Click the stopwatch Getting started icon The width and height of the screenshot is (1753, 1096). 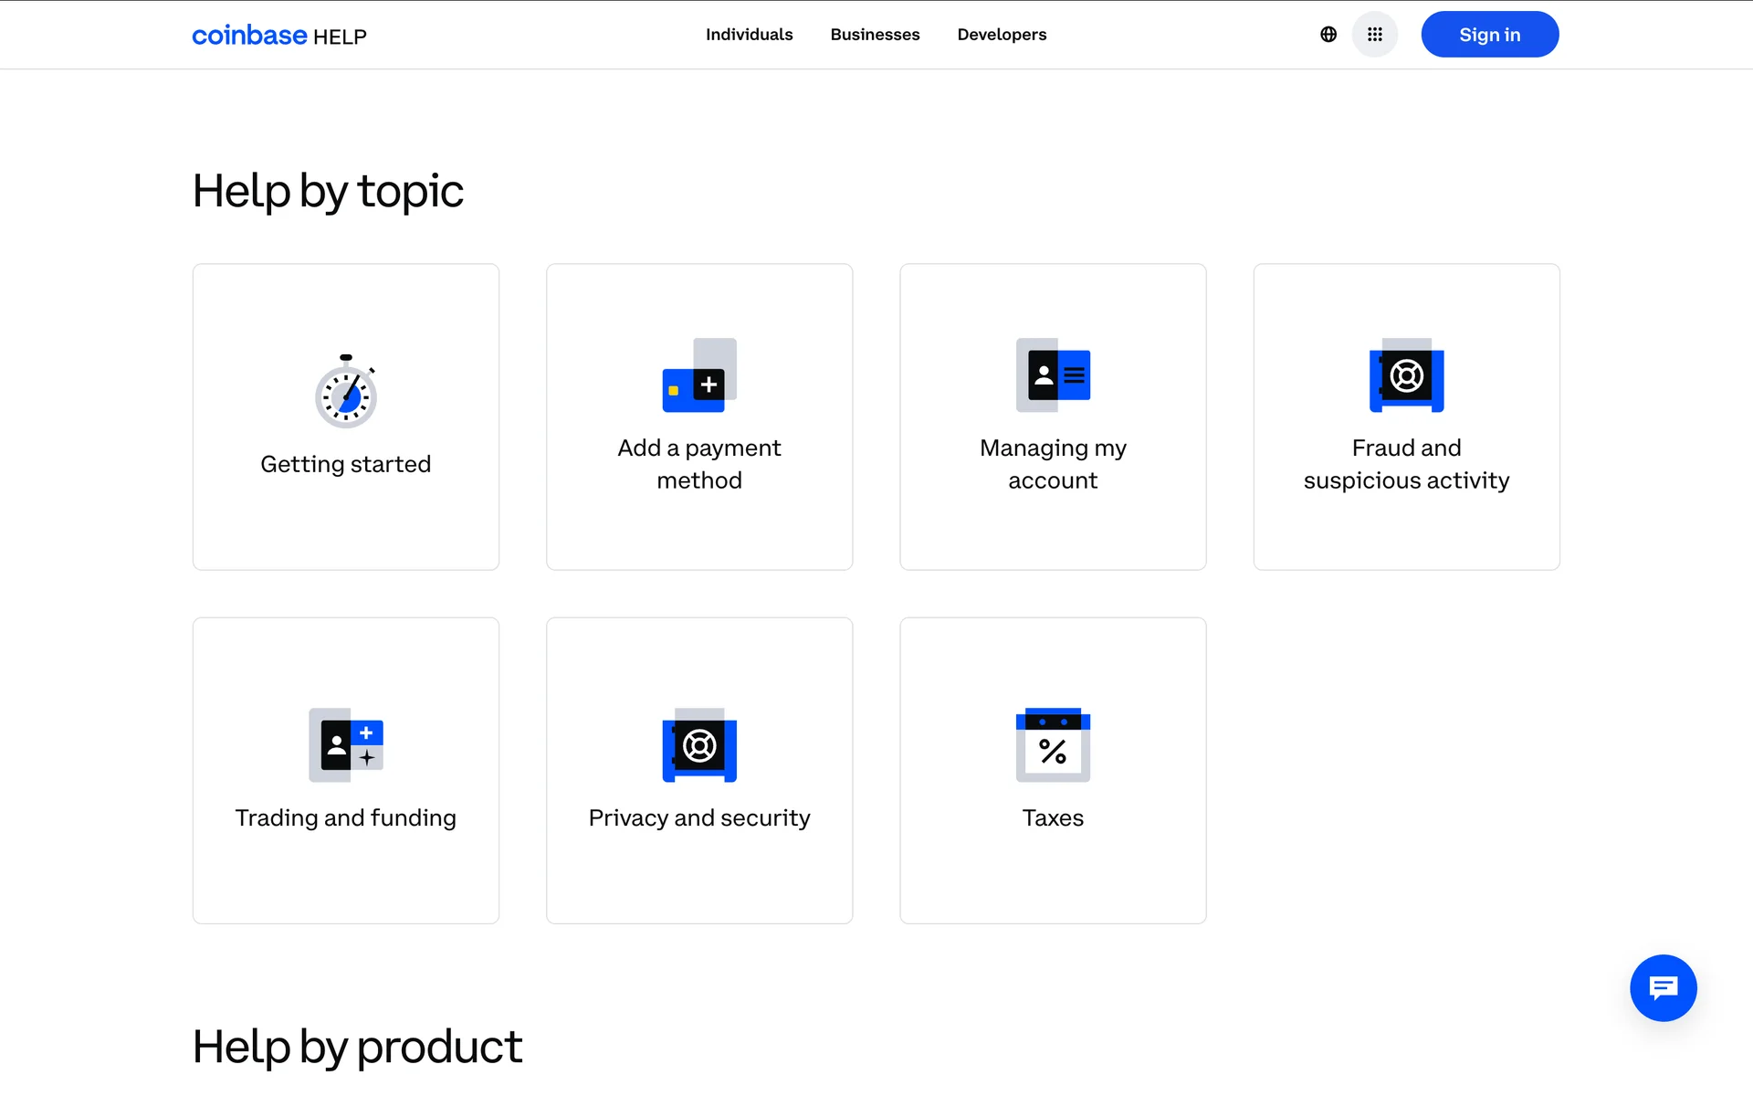click(346, 392)
